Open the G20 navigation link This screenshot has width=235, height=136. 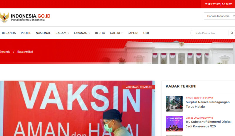pos(146,33)
